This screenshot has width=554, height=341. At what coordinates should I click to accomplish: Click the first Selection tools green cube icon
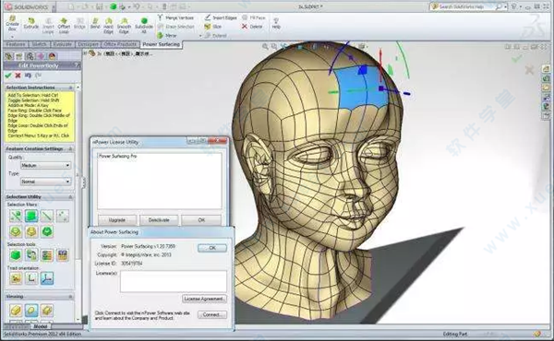coord(16,255)
